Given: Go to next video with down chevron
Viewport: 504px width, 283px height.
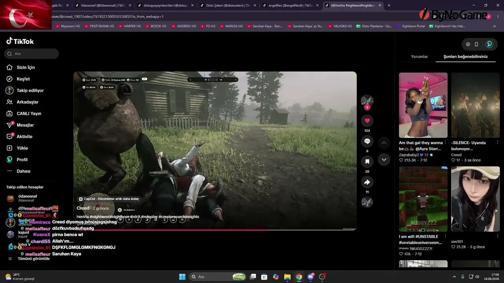Looking at the screenshot, I should pyautogui.click(x=384, y=160).
